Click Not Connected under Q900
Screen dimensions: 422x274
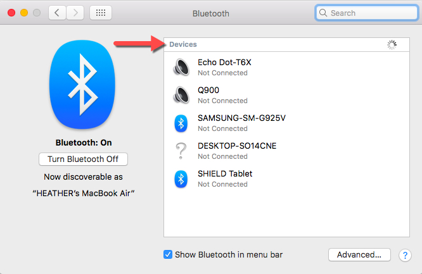click(222, 101)
